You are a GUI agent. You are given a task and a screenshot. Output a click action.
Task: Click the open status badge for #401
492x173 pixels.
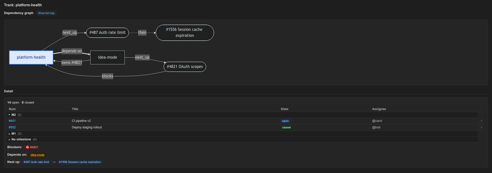[x=285, y=121]
